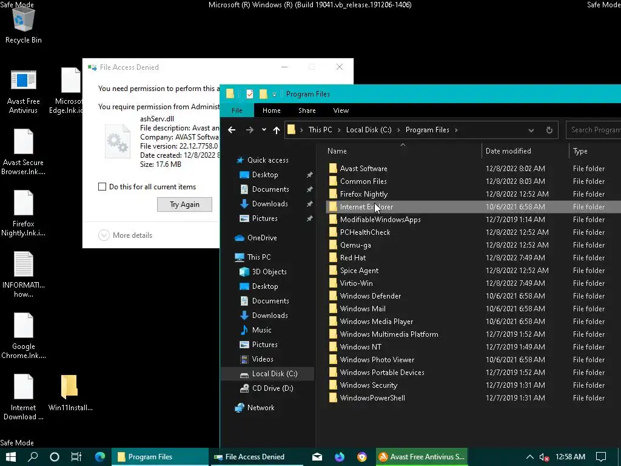621x466 pixels.
Task: Switch to Avast Free Antivirus taskbar button
Action: (x=422, y=457)
